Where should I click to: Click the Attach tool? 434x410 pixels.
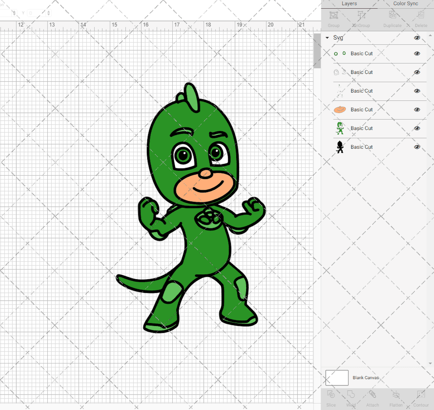point(373,399)
